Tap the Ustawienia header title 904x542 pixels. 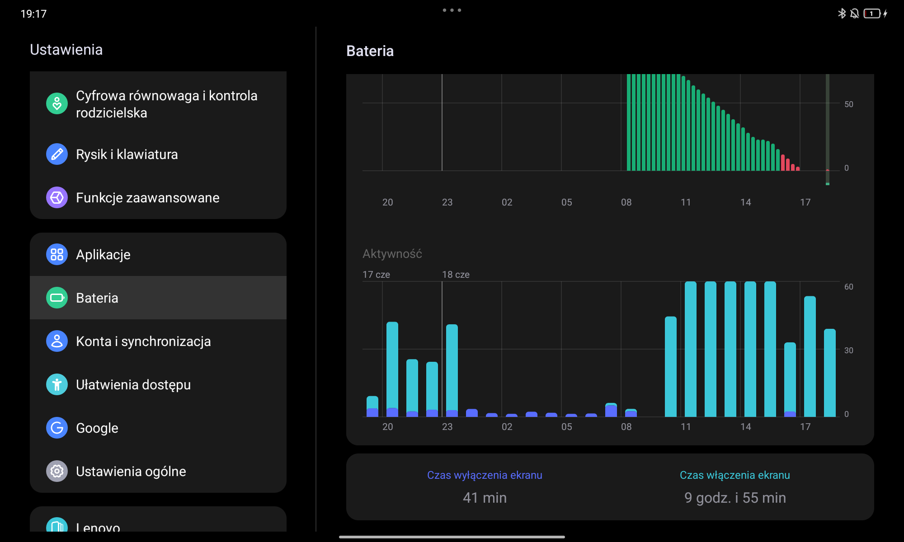click(66, 50)
